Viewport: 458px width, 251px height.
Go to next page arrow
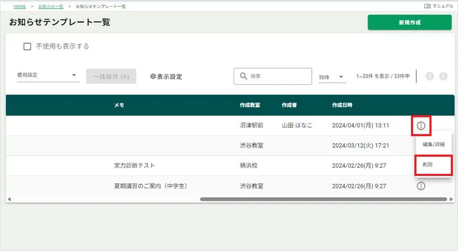click(x=443, y=76)
